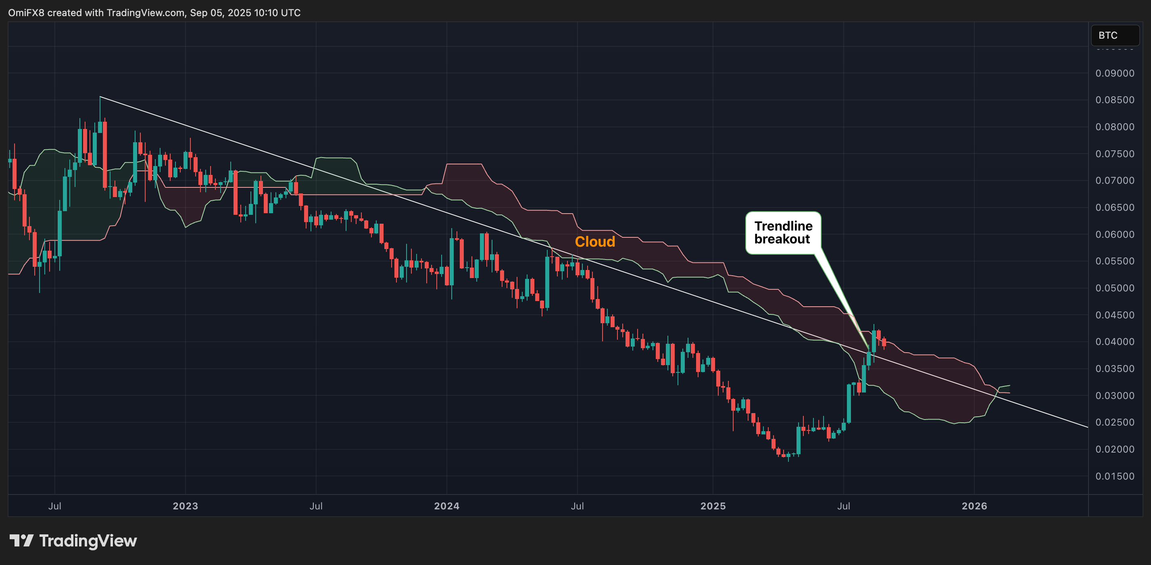Click the 0.07500 price axis label
1151x565 pixels.
[x=1115, y=154]
